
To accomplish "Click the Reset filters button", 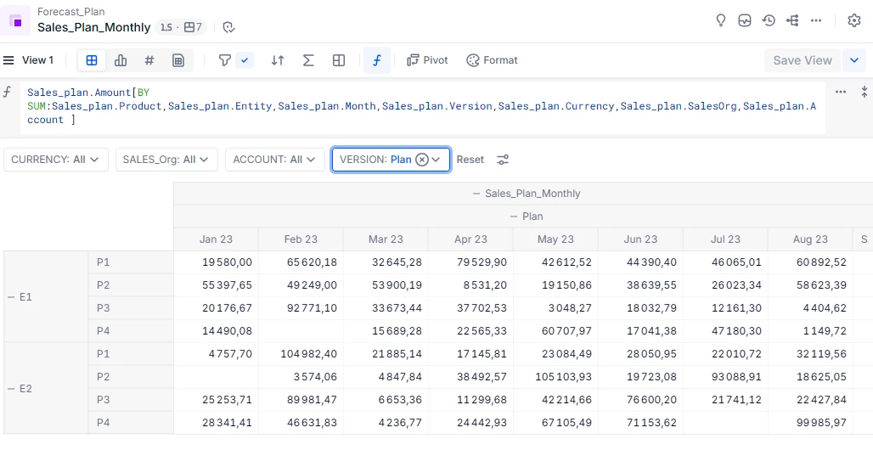I will tap(470, 160).
